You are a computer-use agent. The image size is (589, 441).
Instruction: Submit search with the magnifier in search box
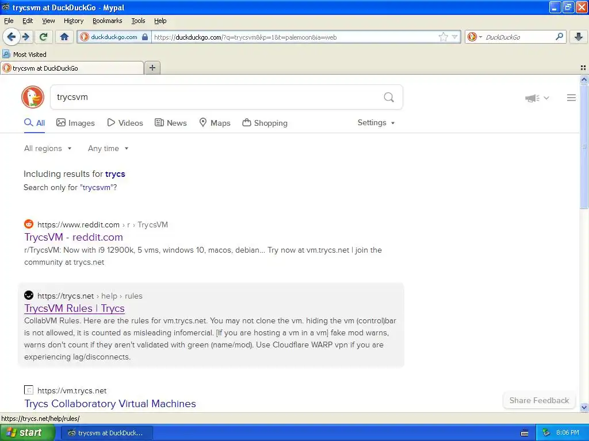[389, 98]
